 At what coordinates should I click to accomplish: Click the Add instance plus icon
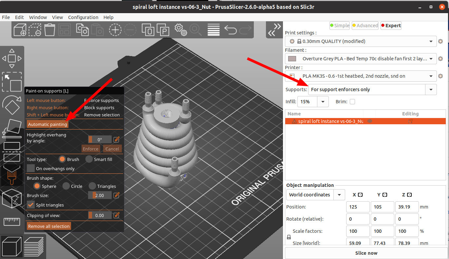tap(115, 30)
